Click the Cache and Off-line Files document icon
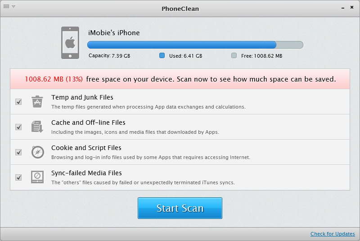360x241 pixels. 37,127
